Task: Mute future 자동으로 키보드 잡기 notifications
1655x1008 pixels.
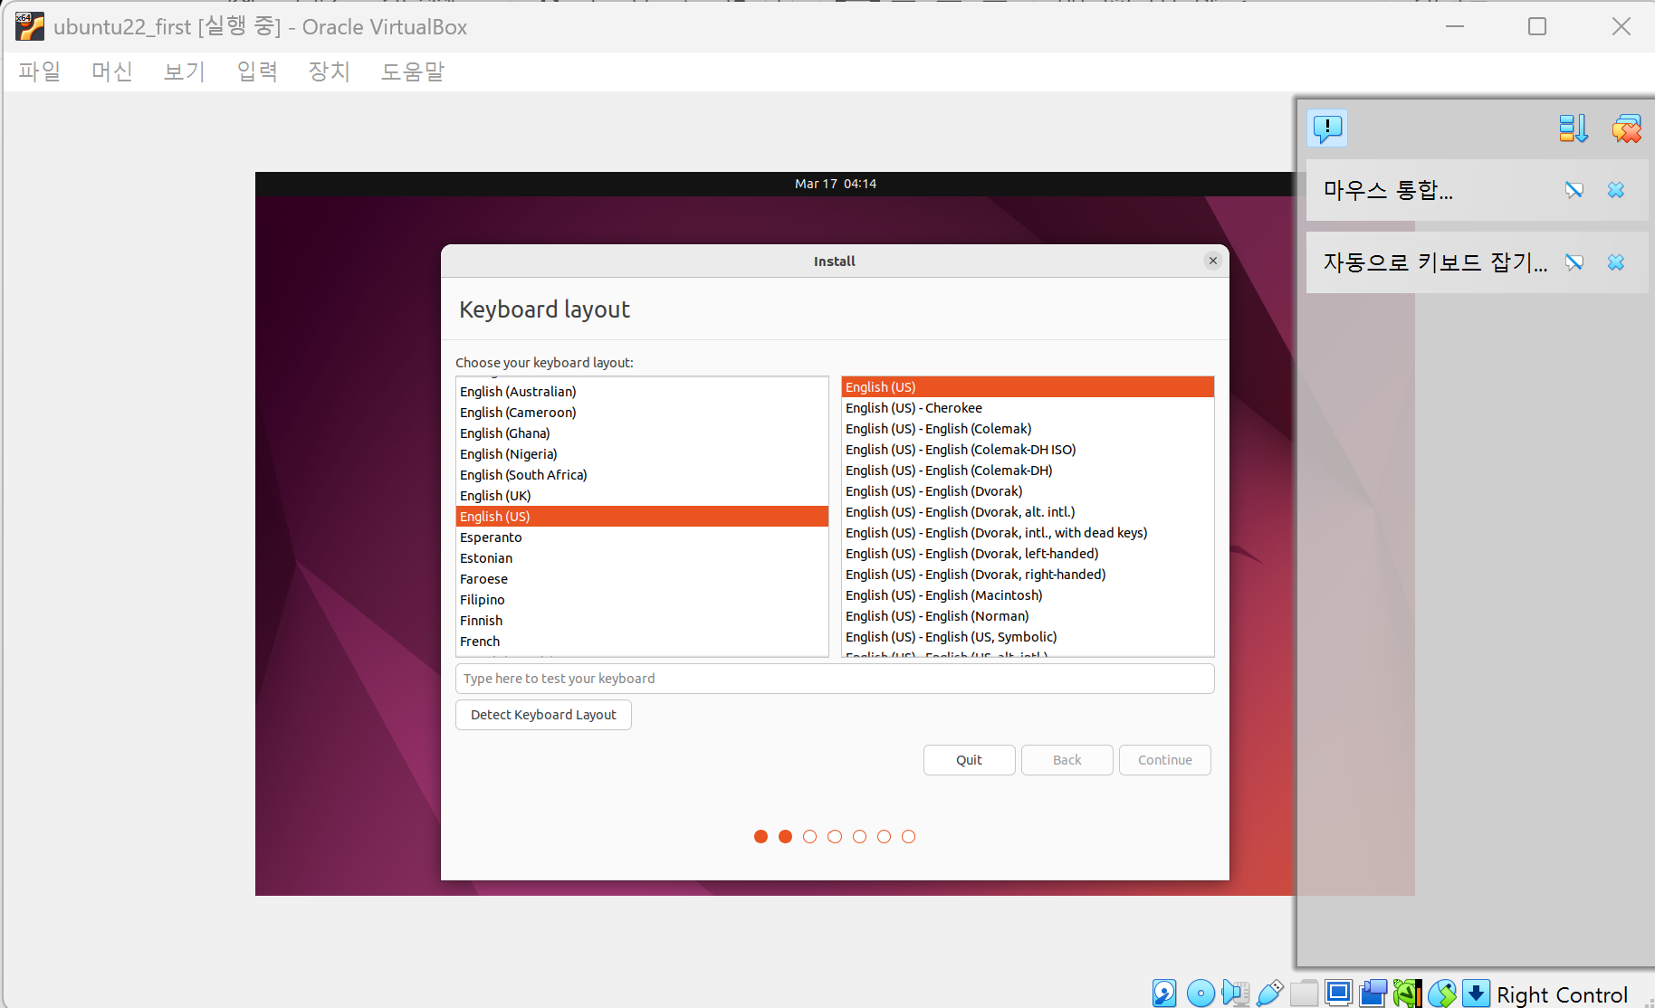Action: click(x=1574, y=262)
